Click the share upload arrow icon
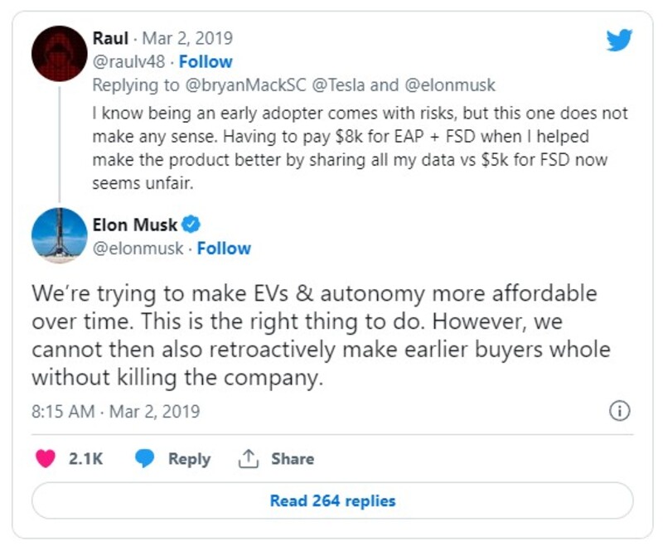This screenshot has width=663, height=546. click(248, 458)
